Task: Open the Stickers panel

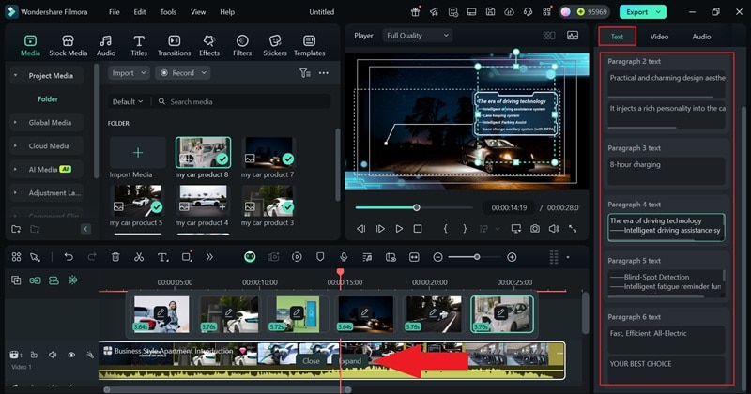Action: (x=275, y=45)
